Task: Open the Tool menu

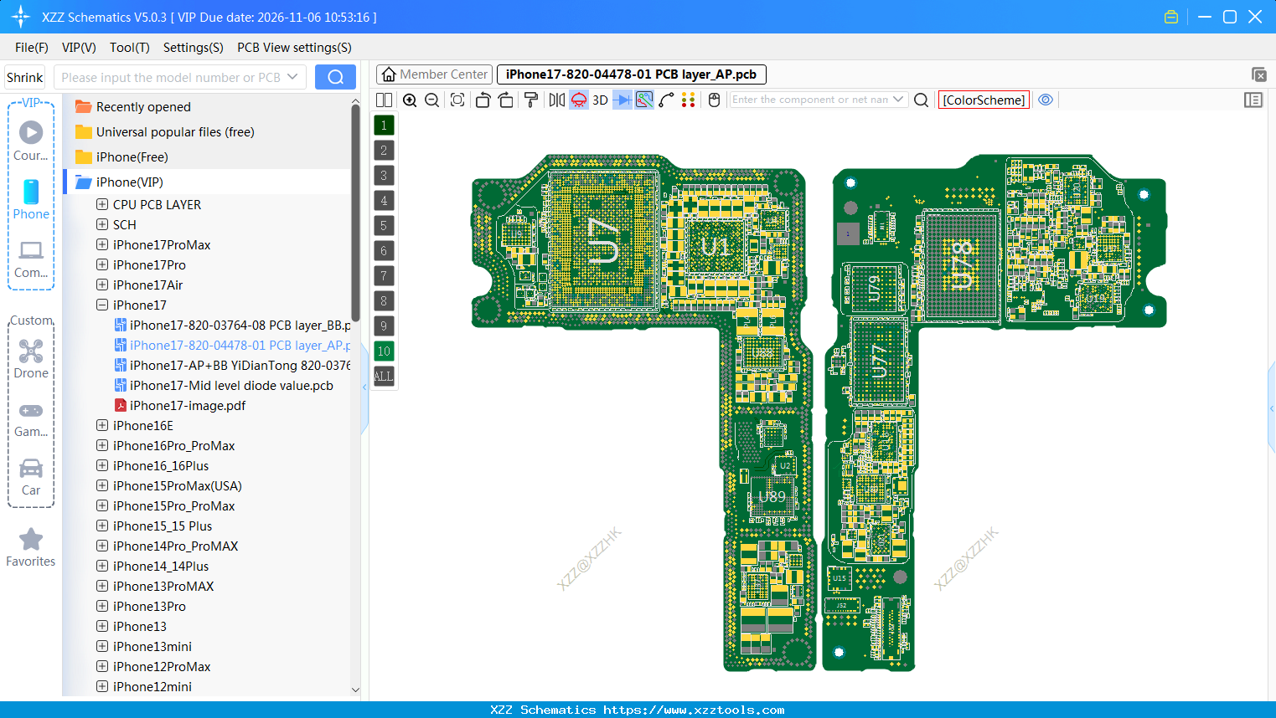Action: [129, 48]
